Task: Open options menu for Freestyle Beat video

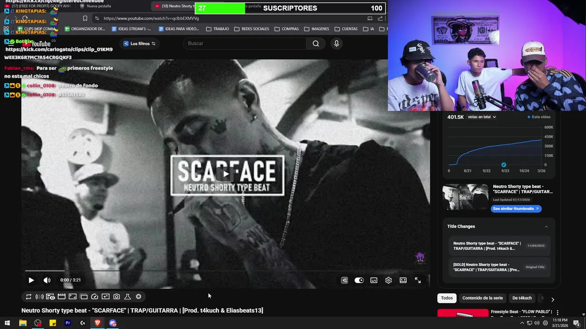Action: (558, 313)
